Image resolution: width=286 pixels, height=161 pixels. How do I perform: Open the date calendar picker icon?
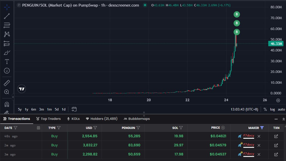(x=38, y=128)
